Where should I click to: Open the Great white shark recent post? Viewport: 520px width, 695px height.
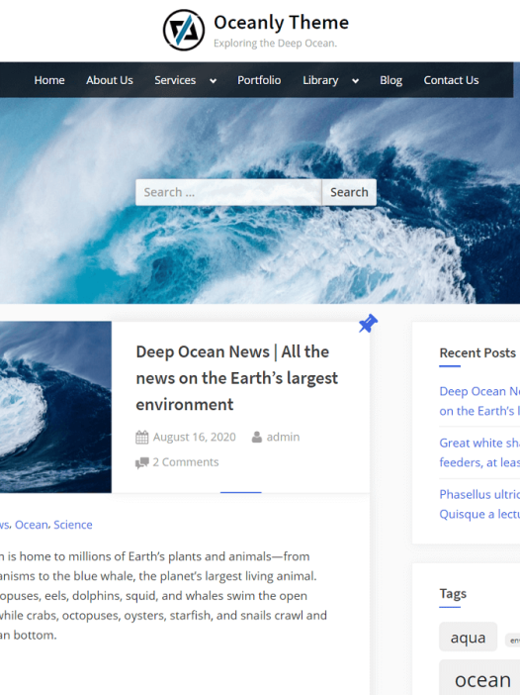[x=479, y=452]
